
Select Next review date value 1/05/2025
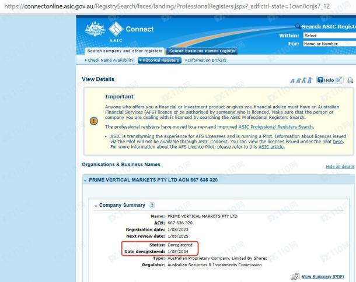(178, 236)
